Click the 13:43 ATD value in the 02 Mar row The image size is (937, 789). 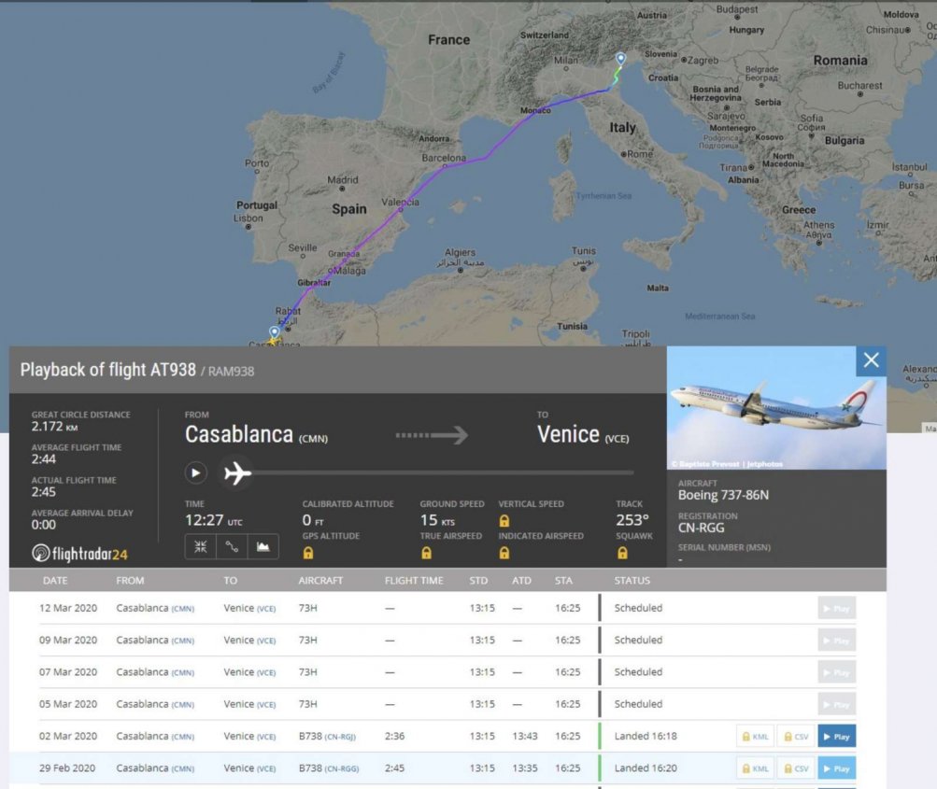[x=525, y=737]
